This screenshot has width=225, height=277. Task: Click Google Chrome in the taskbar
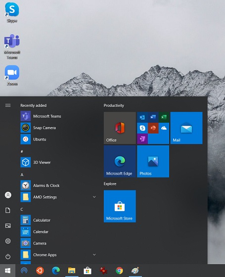click(119, 271)
